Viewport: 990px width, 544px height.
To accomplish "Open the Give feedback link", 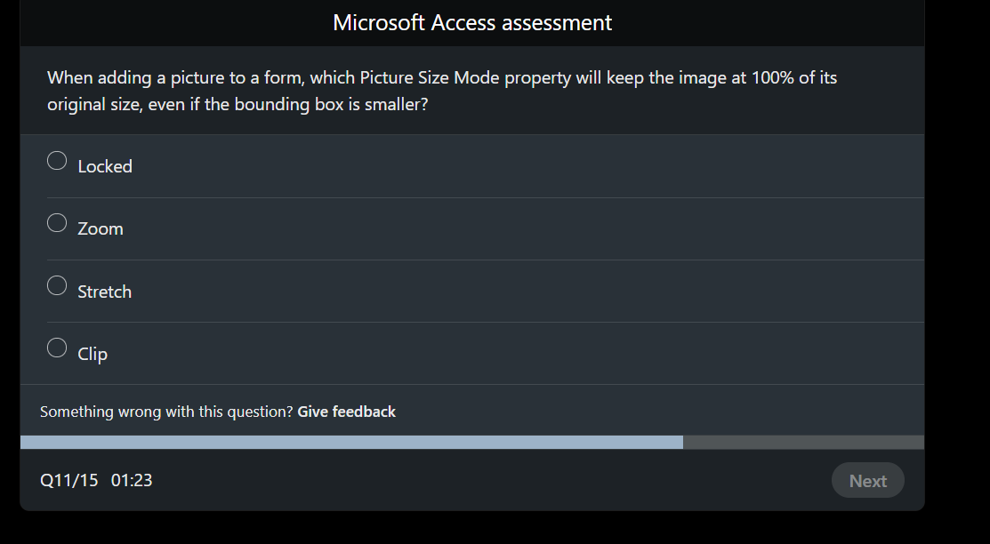I will (x=346, y=411).
